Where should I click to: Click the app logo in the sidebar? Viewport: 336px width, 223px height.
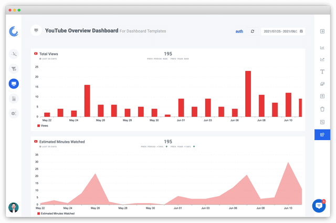14,31
